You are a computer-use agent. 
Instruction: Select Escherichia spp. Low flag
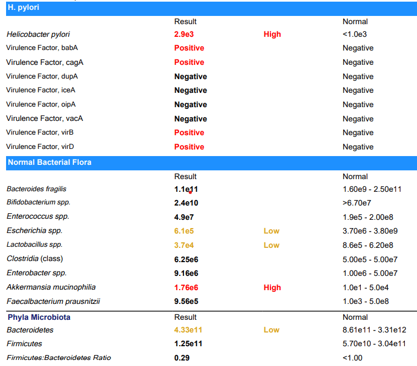(271, 231)
